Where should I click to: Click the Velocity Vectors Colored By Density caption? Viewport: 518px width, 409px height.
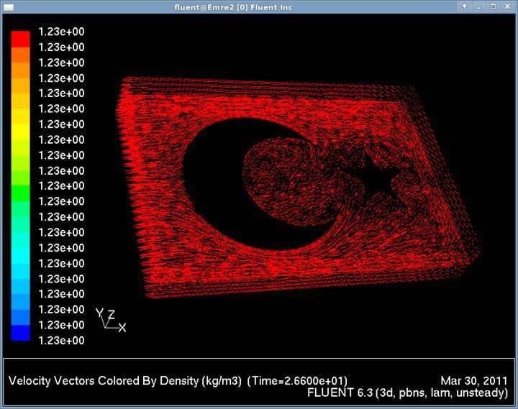pos(125,381)
